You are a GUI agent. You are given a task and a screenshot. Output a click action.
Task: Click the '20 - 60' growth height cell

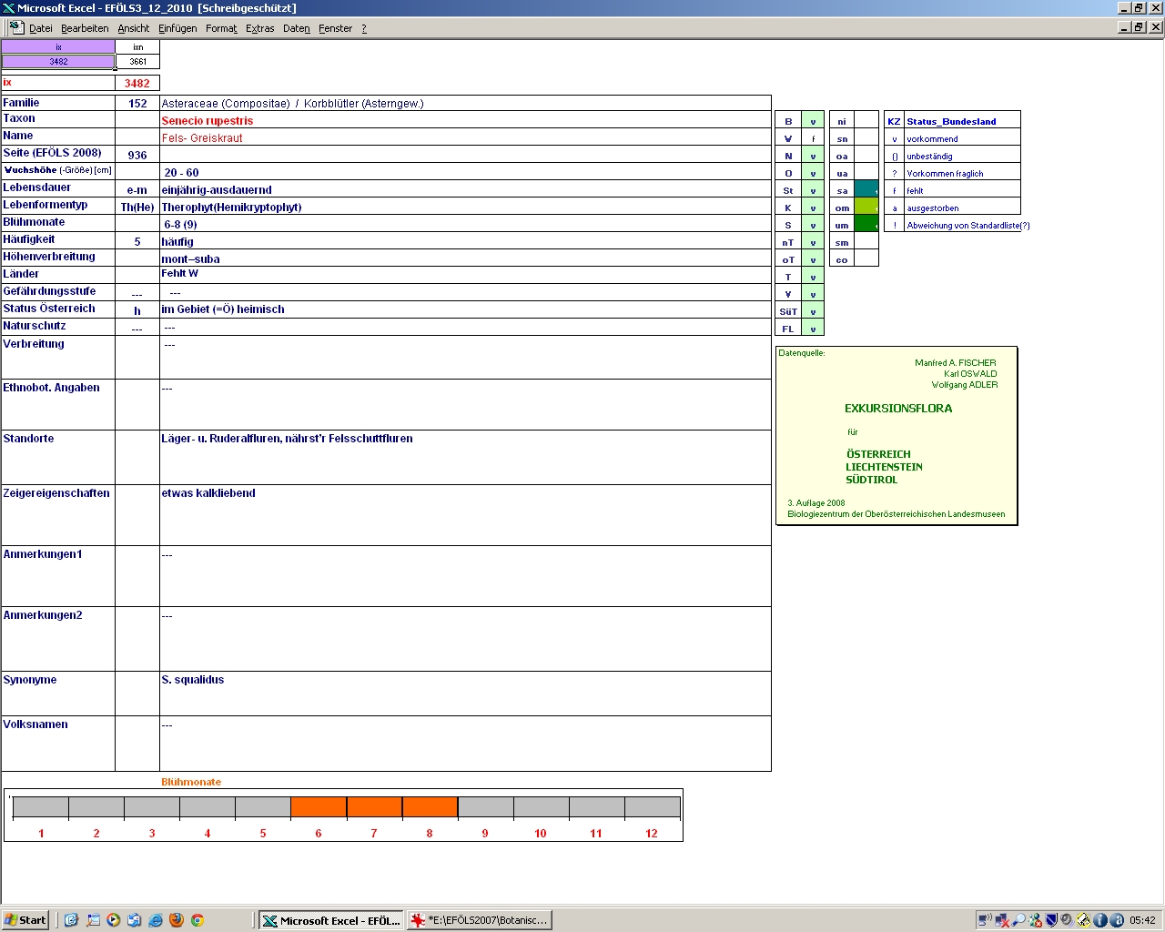point(465,172)
